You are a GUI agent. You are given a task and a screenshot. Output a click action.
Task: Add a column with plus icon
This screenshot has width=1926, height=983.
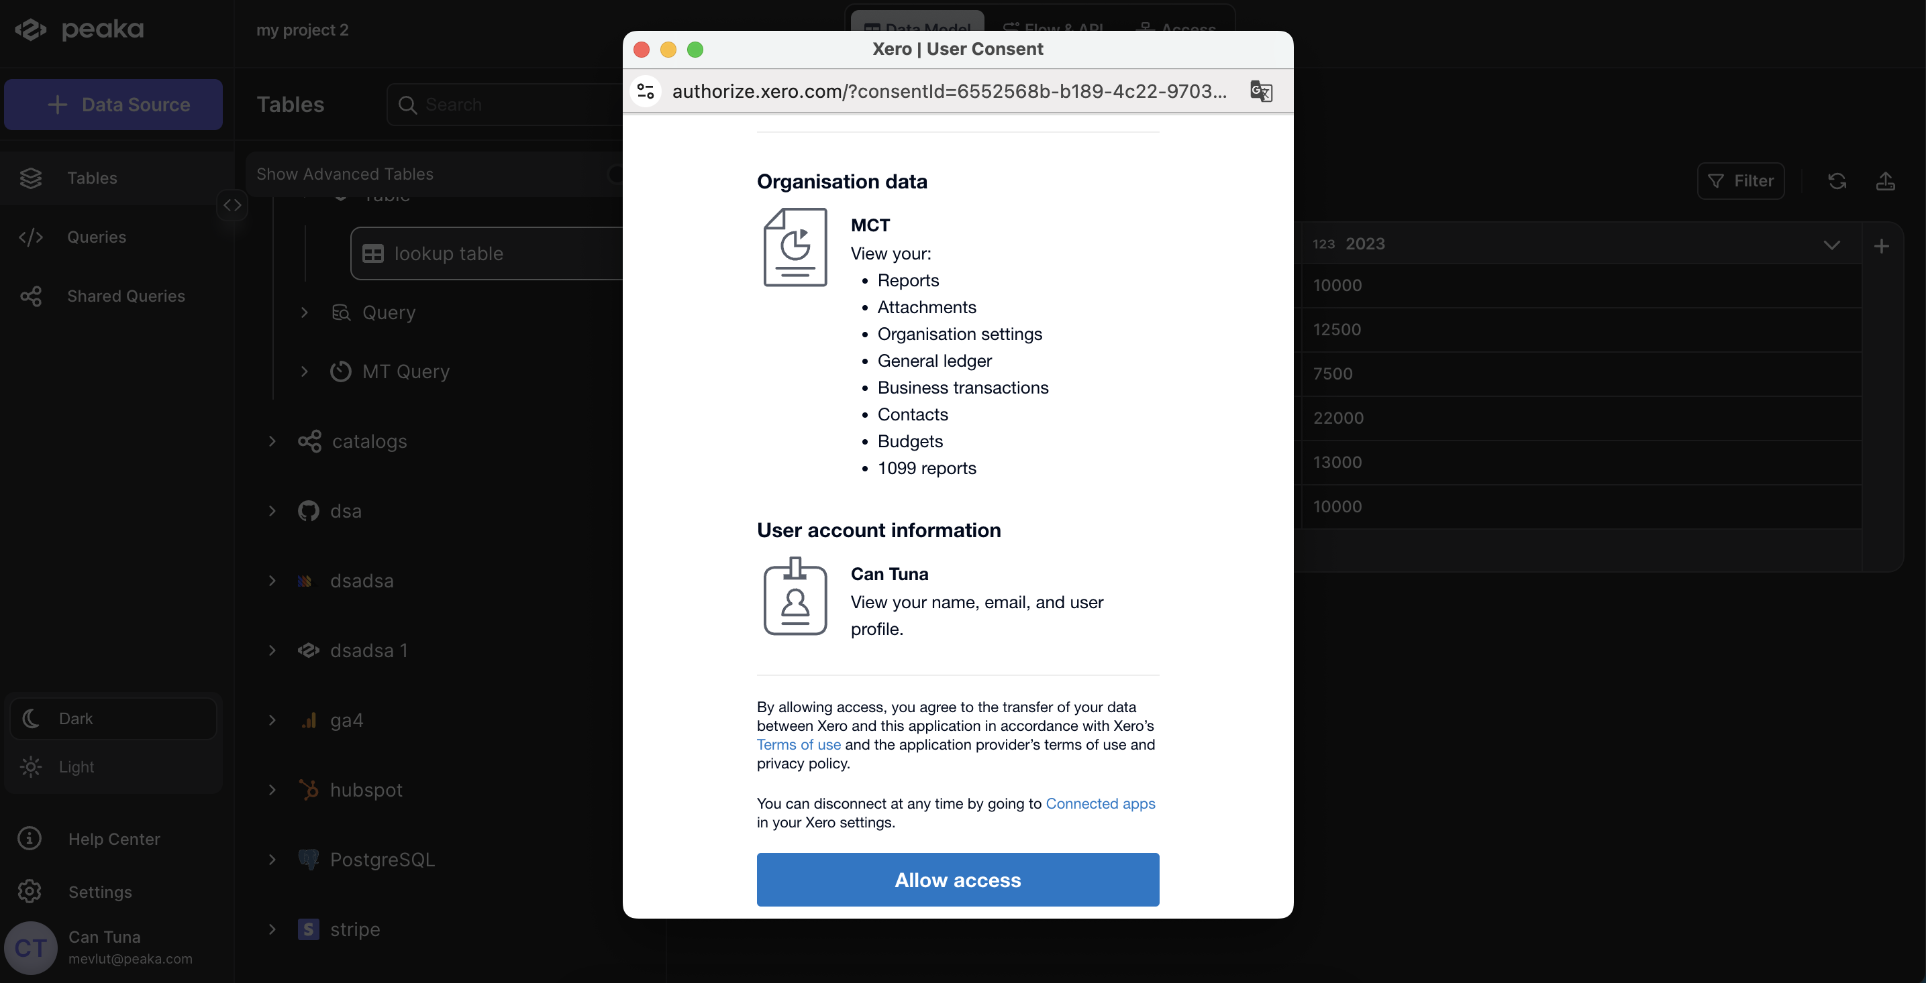1882,245
